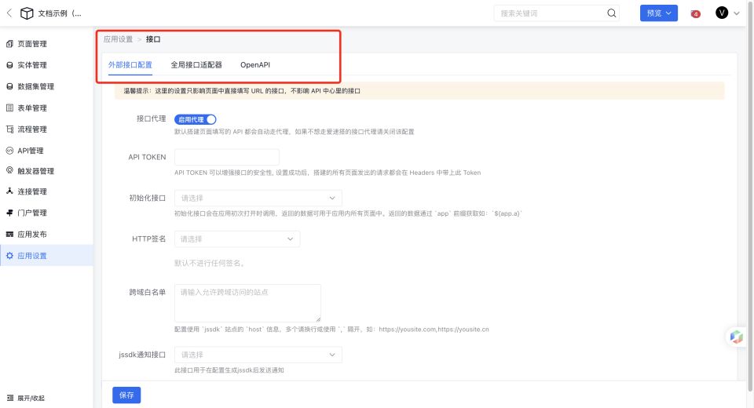Click the user avatar icon

click(x=722, y=13)
